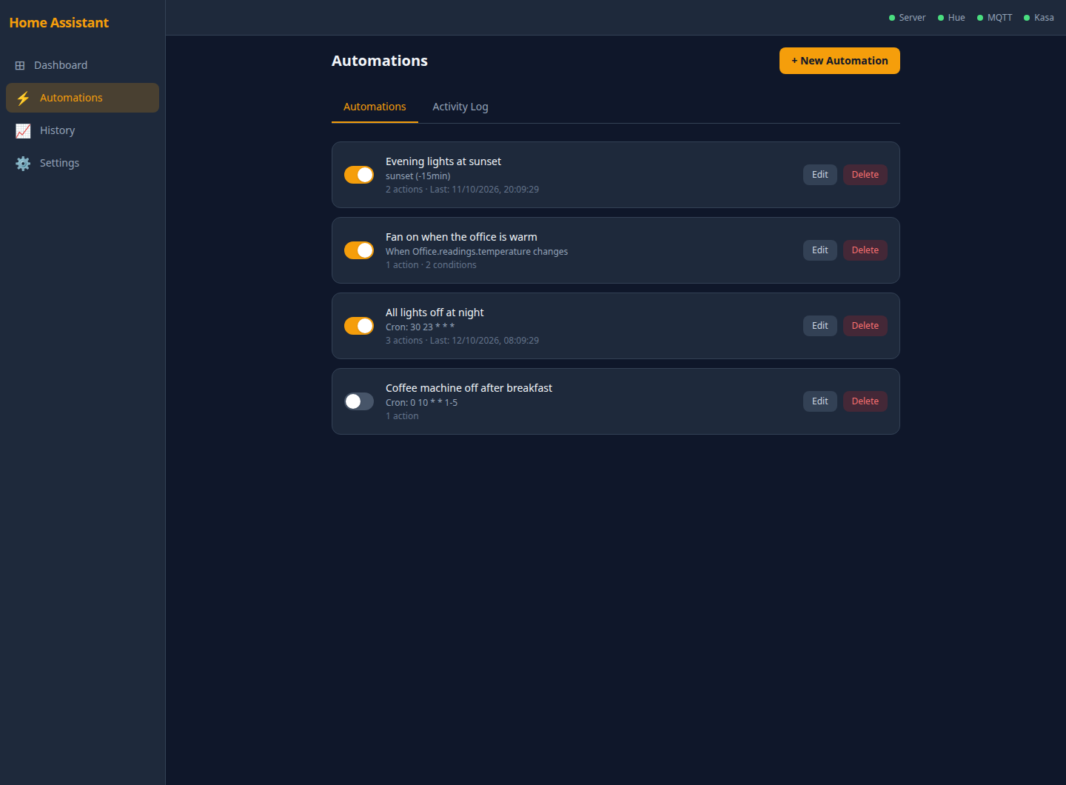Edit Fan on when the office is warm
Image resolution: width=1066 pixels, height=785 pixels.
point(820,250)
